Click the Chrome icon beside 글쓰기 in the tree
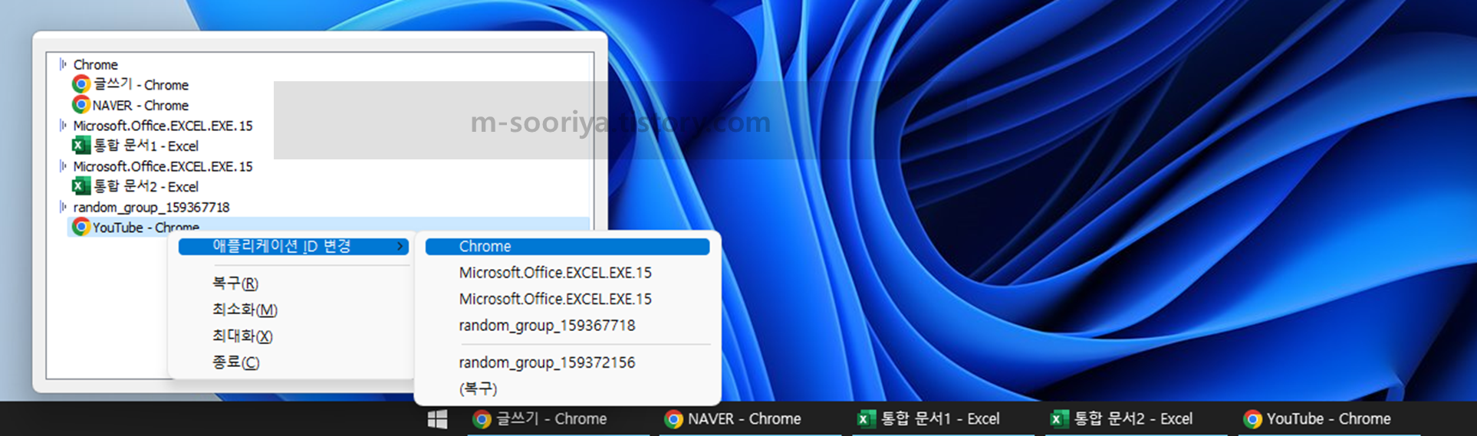1477x436 pixels. [81, 84]
